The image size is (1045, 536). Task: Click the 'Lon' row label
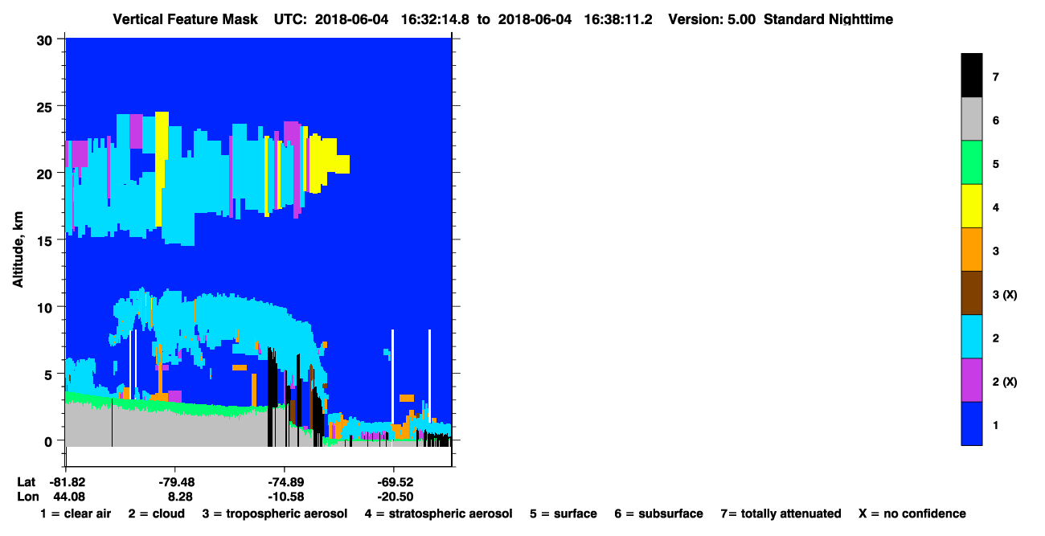tap(28, 497)
